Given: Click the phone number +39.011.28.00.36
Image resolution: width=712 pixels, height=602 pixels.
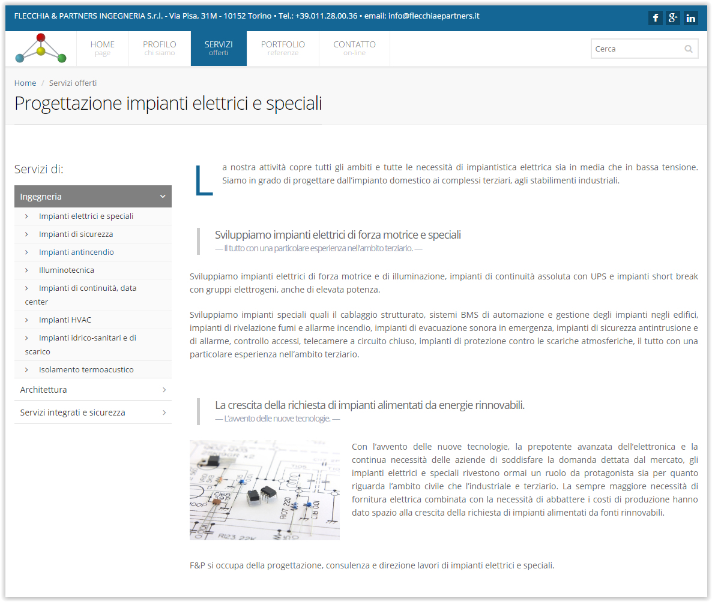Looking at the screenshot, I should [x=326, y=16].
